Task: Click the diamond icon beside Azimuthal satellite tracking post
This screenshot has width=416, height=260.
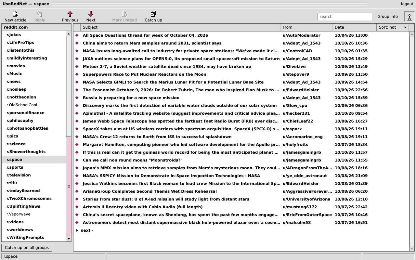Action: 77,113
